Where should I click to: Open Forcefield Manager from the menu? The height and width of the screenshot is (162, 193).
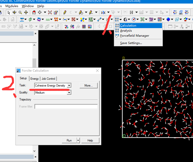[138, 36]
